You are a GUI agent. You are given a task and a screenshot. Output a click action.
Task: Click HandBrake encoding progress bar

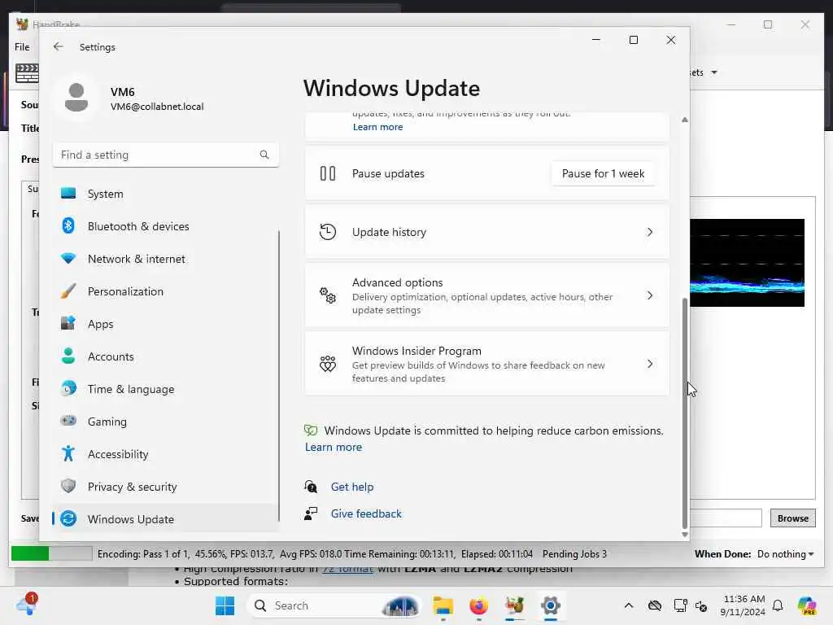coord(51,553)
